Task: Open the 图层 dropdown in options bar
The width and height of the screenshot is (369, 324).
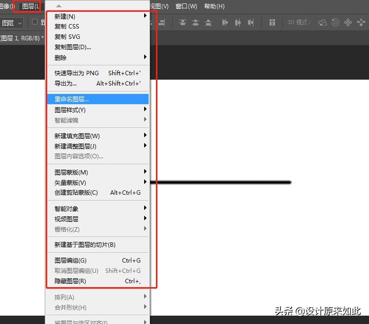Action: (12, 23)
